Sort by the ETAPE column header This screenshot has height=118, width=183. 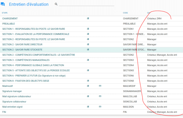click(x=5, y=13)
